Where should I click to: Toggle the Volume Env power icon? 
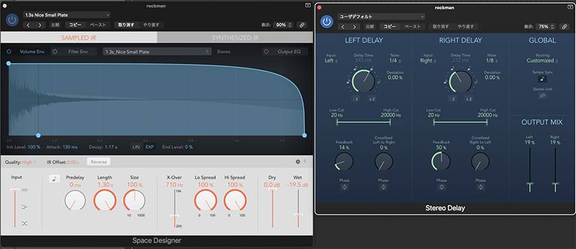click(9, 51)
